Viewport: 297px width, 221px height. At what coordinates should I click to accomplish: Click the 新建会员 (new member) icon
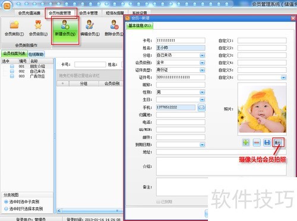(65, 24)
